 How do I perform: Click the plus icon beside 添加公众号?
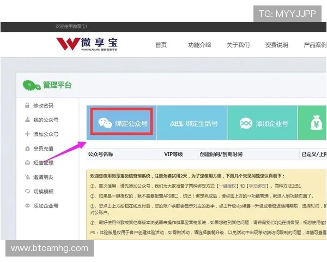tap(27, 134)
